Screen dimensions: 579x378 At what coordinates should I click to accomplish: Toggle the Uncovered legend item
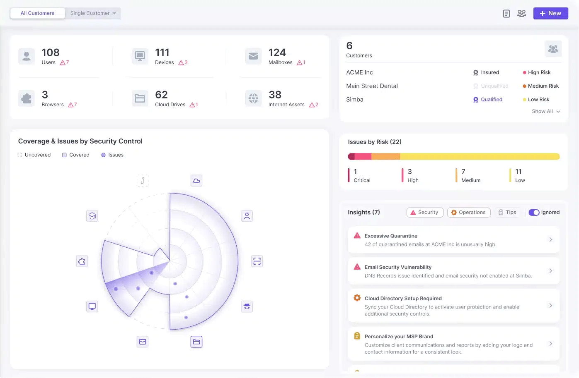(x=34, y=155)
